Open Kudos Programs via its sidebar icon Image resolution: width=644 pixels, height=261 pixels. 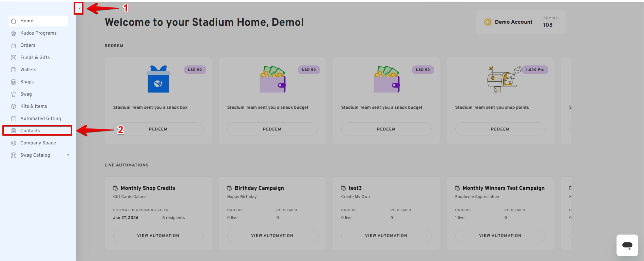14,33
